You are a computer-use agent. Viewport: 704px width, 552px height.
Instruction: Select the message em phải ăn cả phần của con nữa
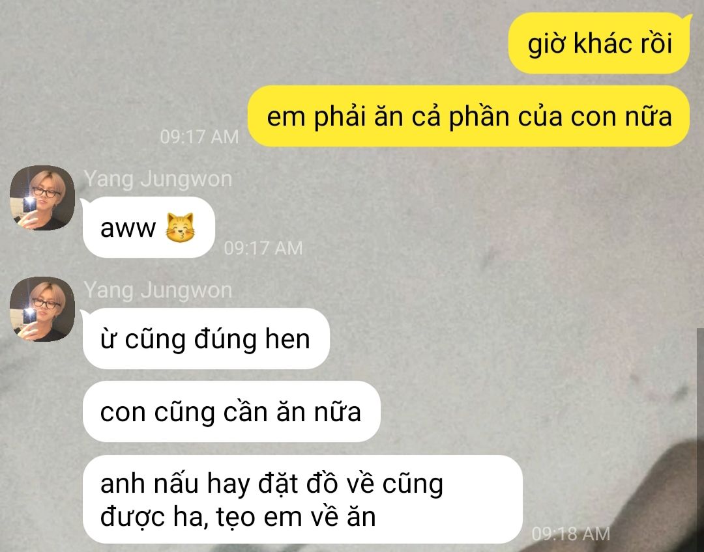[469, 116]
